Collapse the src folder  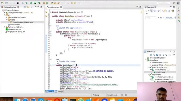tap(5, 15)
